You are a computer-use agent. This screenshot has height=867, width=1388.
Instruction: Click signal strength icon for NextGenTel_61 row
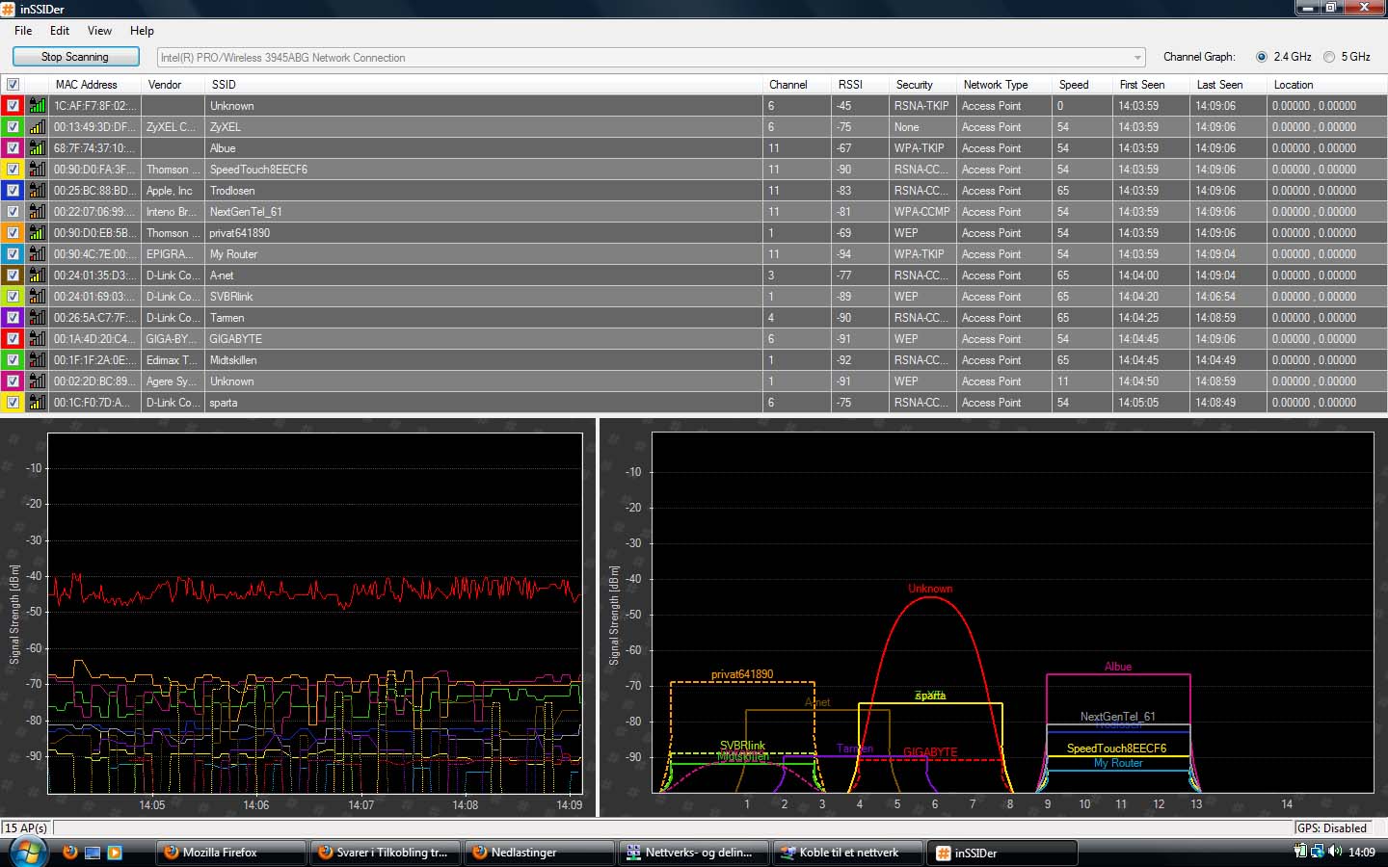pos(37,212)
